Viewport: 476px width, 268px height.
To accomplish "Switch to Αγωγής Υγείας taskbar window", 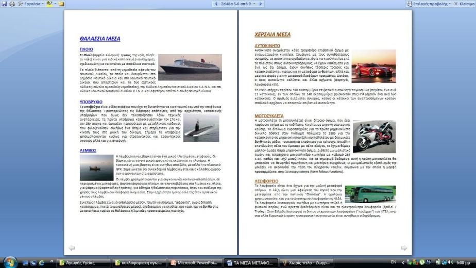I will 83,262.
